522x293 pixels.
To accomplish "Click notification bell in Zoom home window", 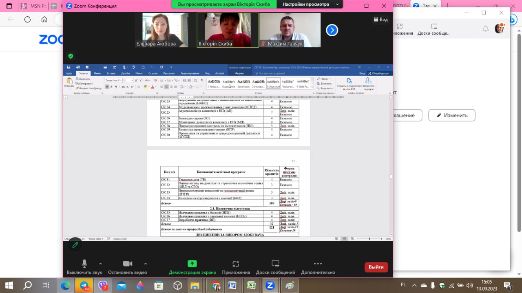I will [x=485, y=29].
